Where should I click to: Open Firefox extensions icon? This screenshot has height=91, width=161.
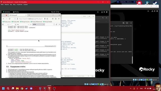pyautogui.click(x=56, y=19)
